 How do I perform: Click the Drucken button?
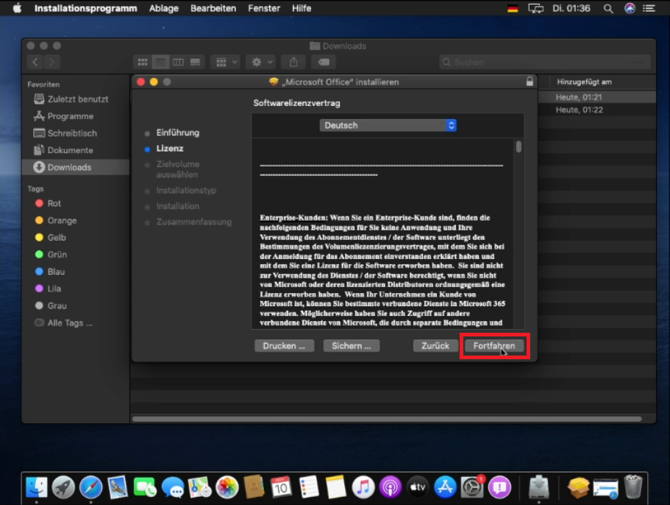tap(284, 345)
